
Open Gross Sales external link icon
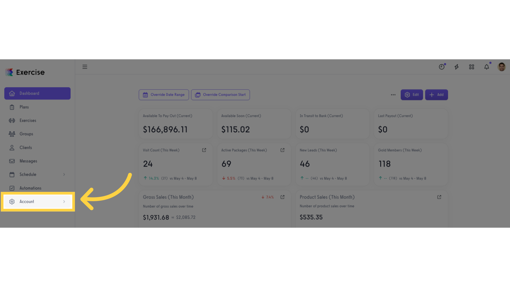point(282,197)
